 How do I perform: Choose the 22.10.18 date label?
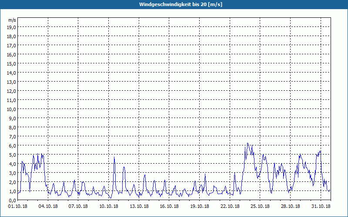(x=231, y=206)
